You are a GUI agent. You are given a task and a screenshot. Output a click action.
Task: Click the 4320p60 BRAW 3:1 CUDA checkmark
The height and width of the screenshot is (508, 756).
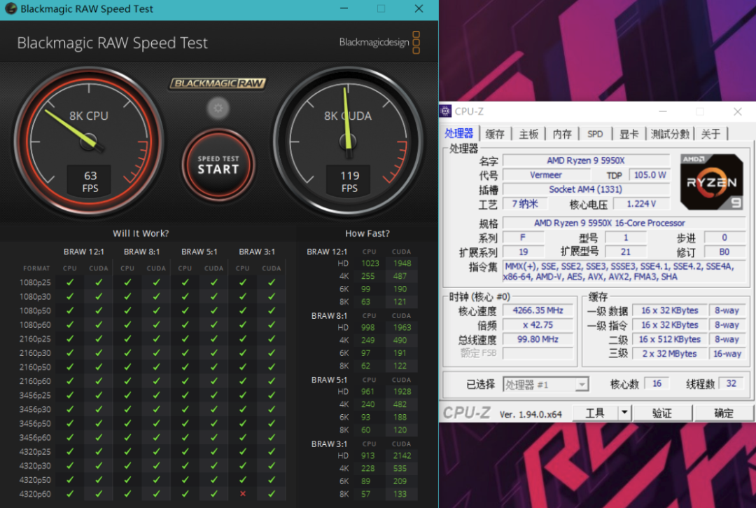coord(272,493)
